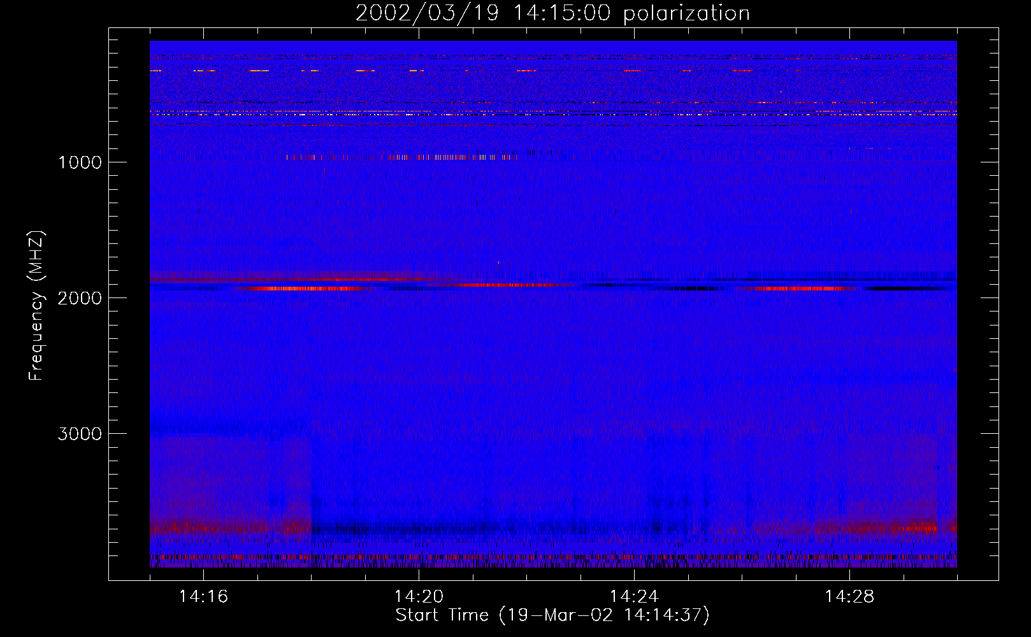Click the "14:20" time tick label
Screen dimensions: 1031x637
point(419,597)
